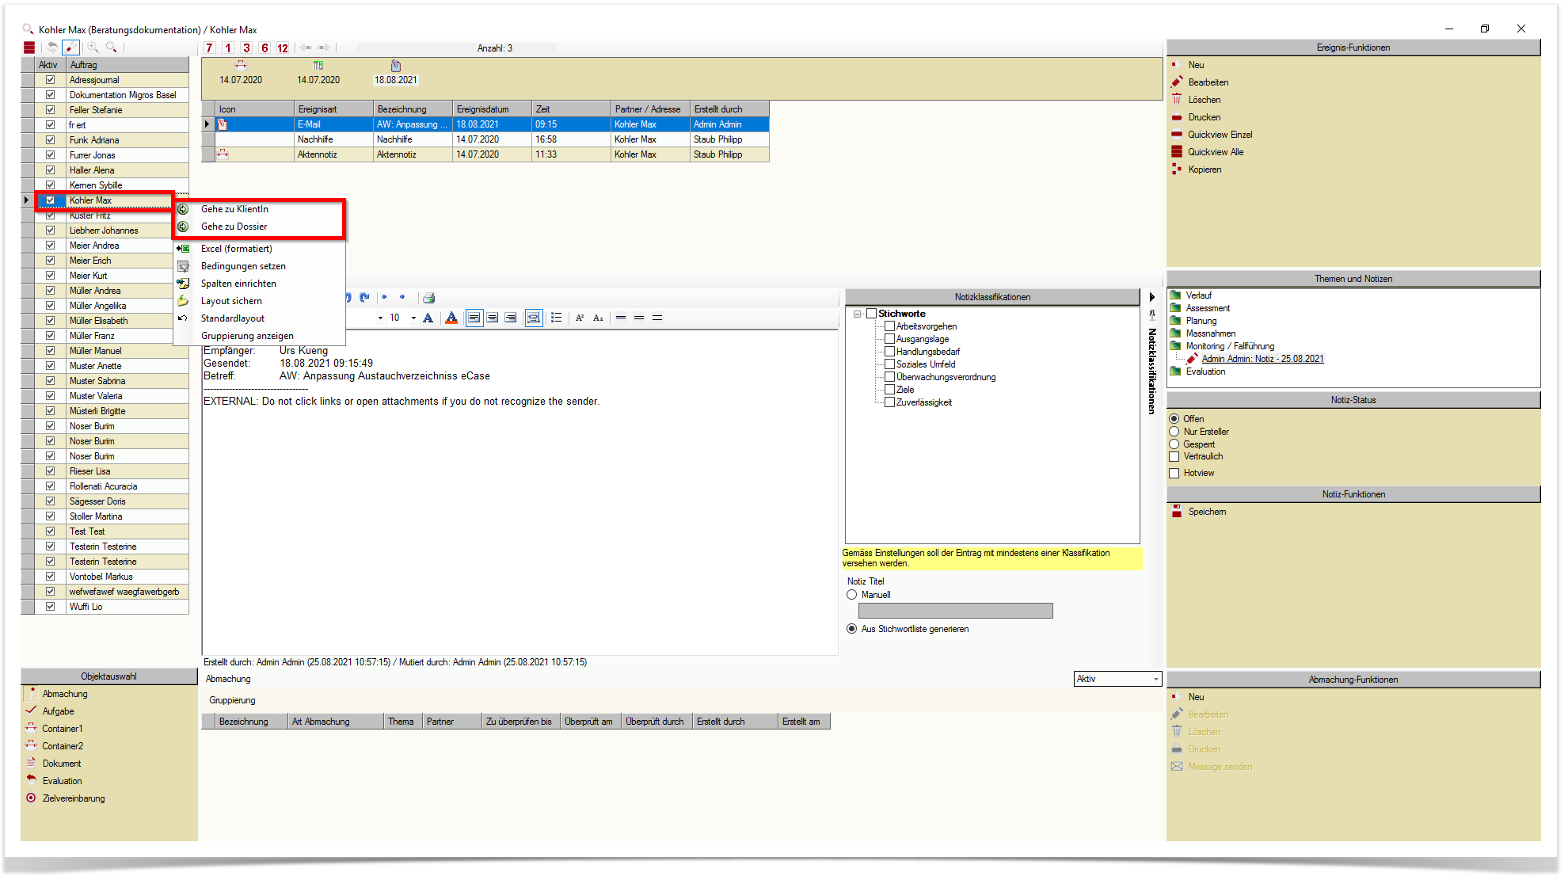1568x880 pixels.
Task: Check the Arbeitsvorgehen keyword
Action: [890, 326]
